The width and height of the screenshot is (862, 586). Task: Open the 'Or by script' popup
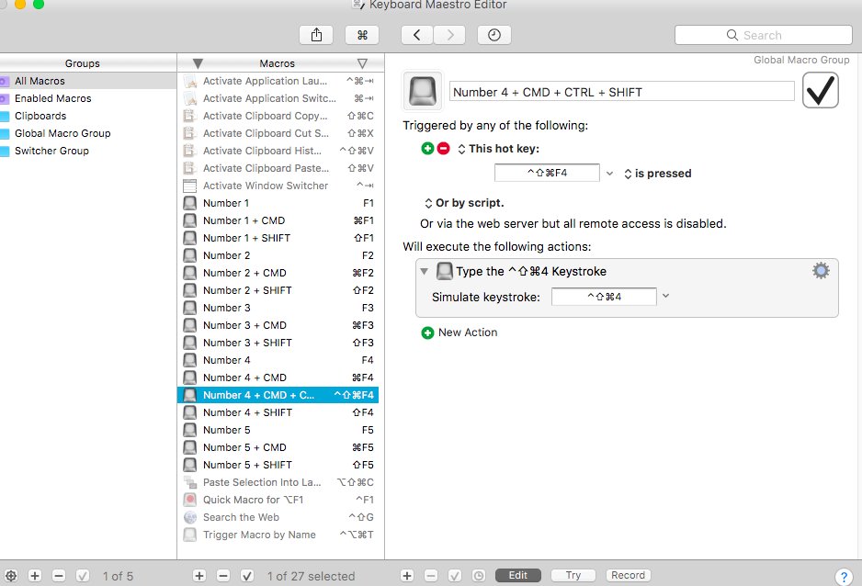[x=464, y=203]
